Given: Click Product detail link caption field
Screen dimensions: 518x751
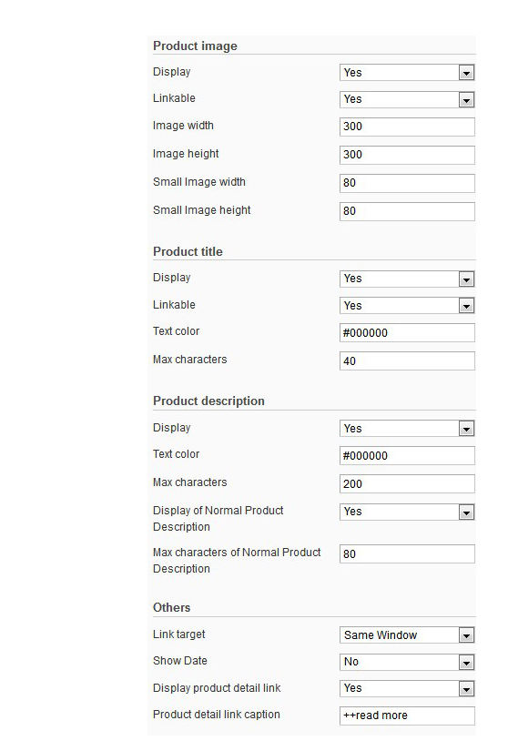Looking at the screenshot, I should pyautogui.click(x=407, y=715).
